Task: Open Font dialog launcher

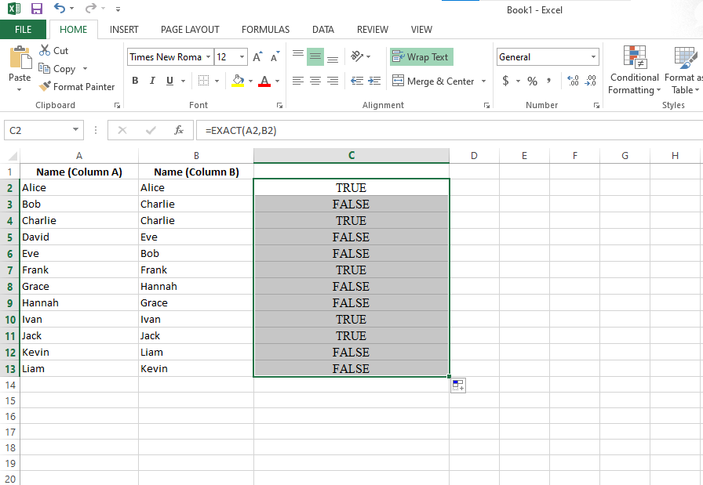Action: click(x=279, y=105)
